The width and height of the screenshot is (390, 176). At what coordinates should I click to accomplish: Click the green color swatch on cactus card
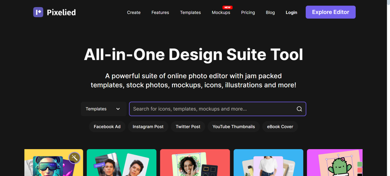(359, 164)
